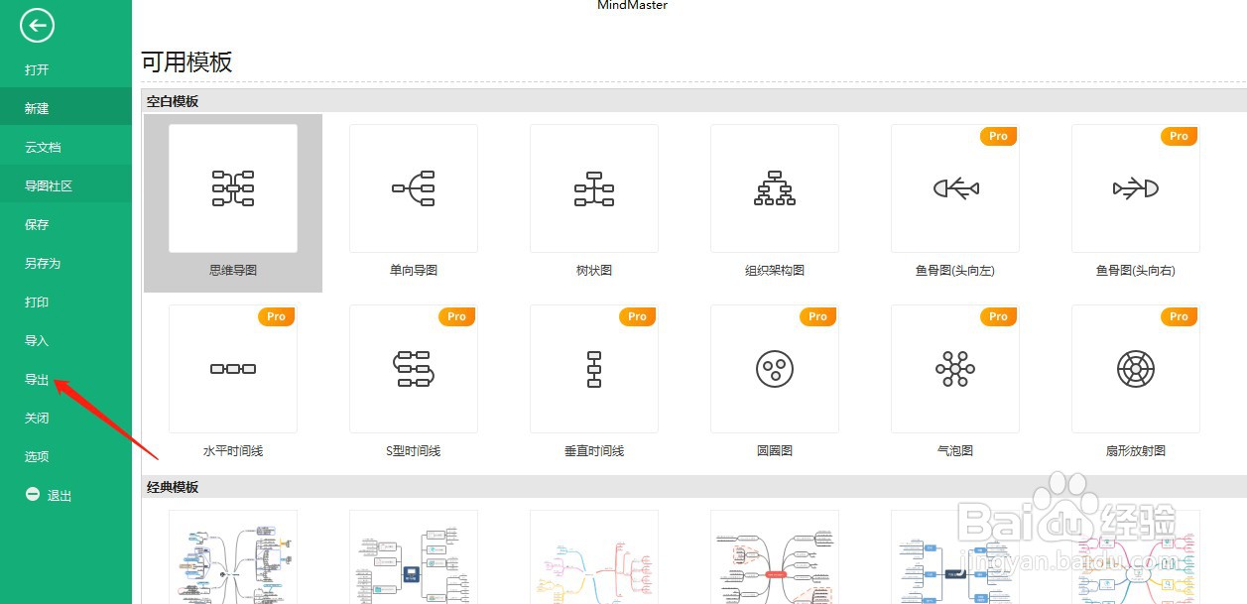Select the 鱼骨图(头向左) template icon

pos(955,188)
